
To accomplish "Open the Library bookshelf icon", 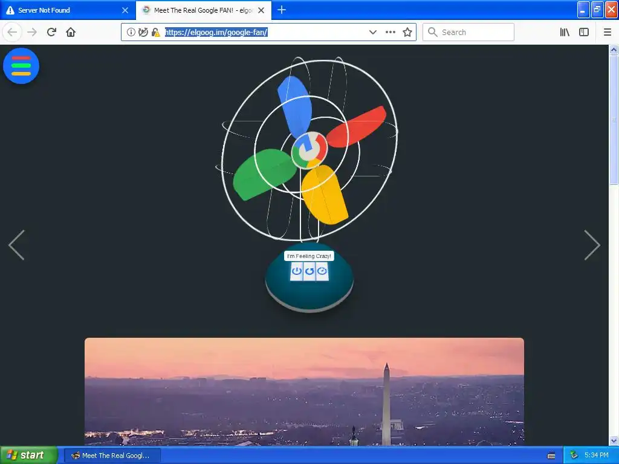I will [565, 32].
